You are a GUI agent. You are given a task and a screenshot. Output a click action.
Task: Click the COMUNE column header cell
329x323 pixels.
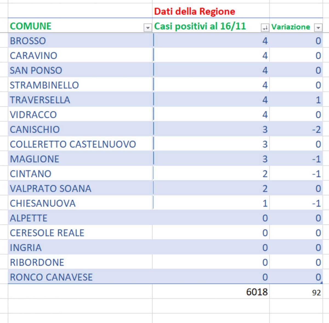coord(31,26)
